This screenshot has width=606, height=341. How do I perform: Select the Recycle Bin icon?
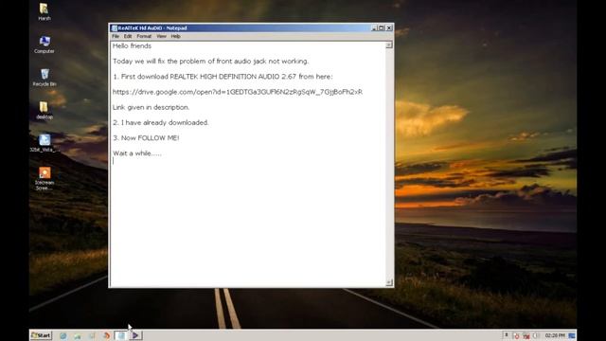pos(45,78)
